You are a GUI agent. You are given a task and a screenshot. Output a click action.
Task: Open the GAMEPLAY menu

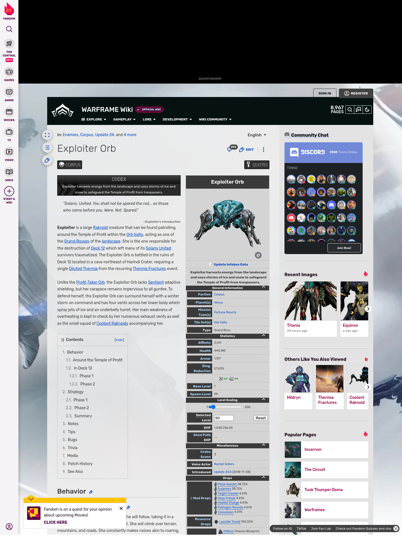124,119
